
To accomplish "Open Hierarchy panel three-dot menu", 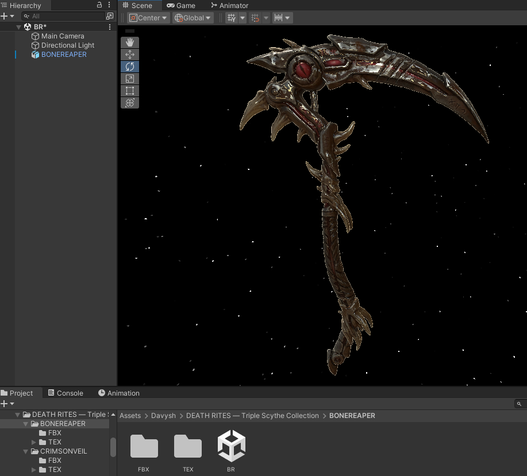I will 109,5.
